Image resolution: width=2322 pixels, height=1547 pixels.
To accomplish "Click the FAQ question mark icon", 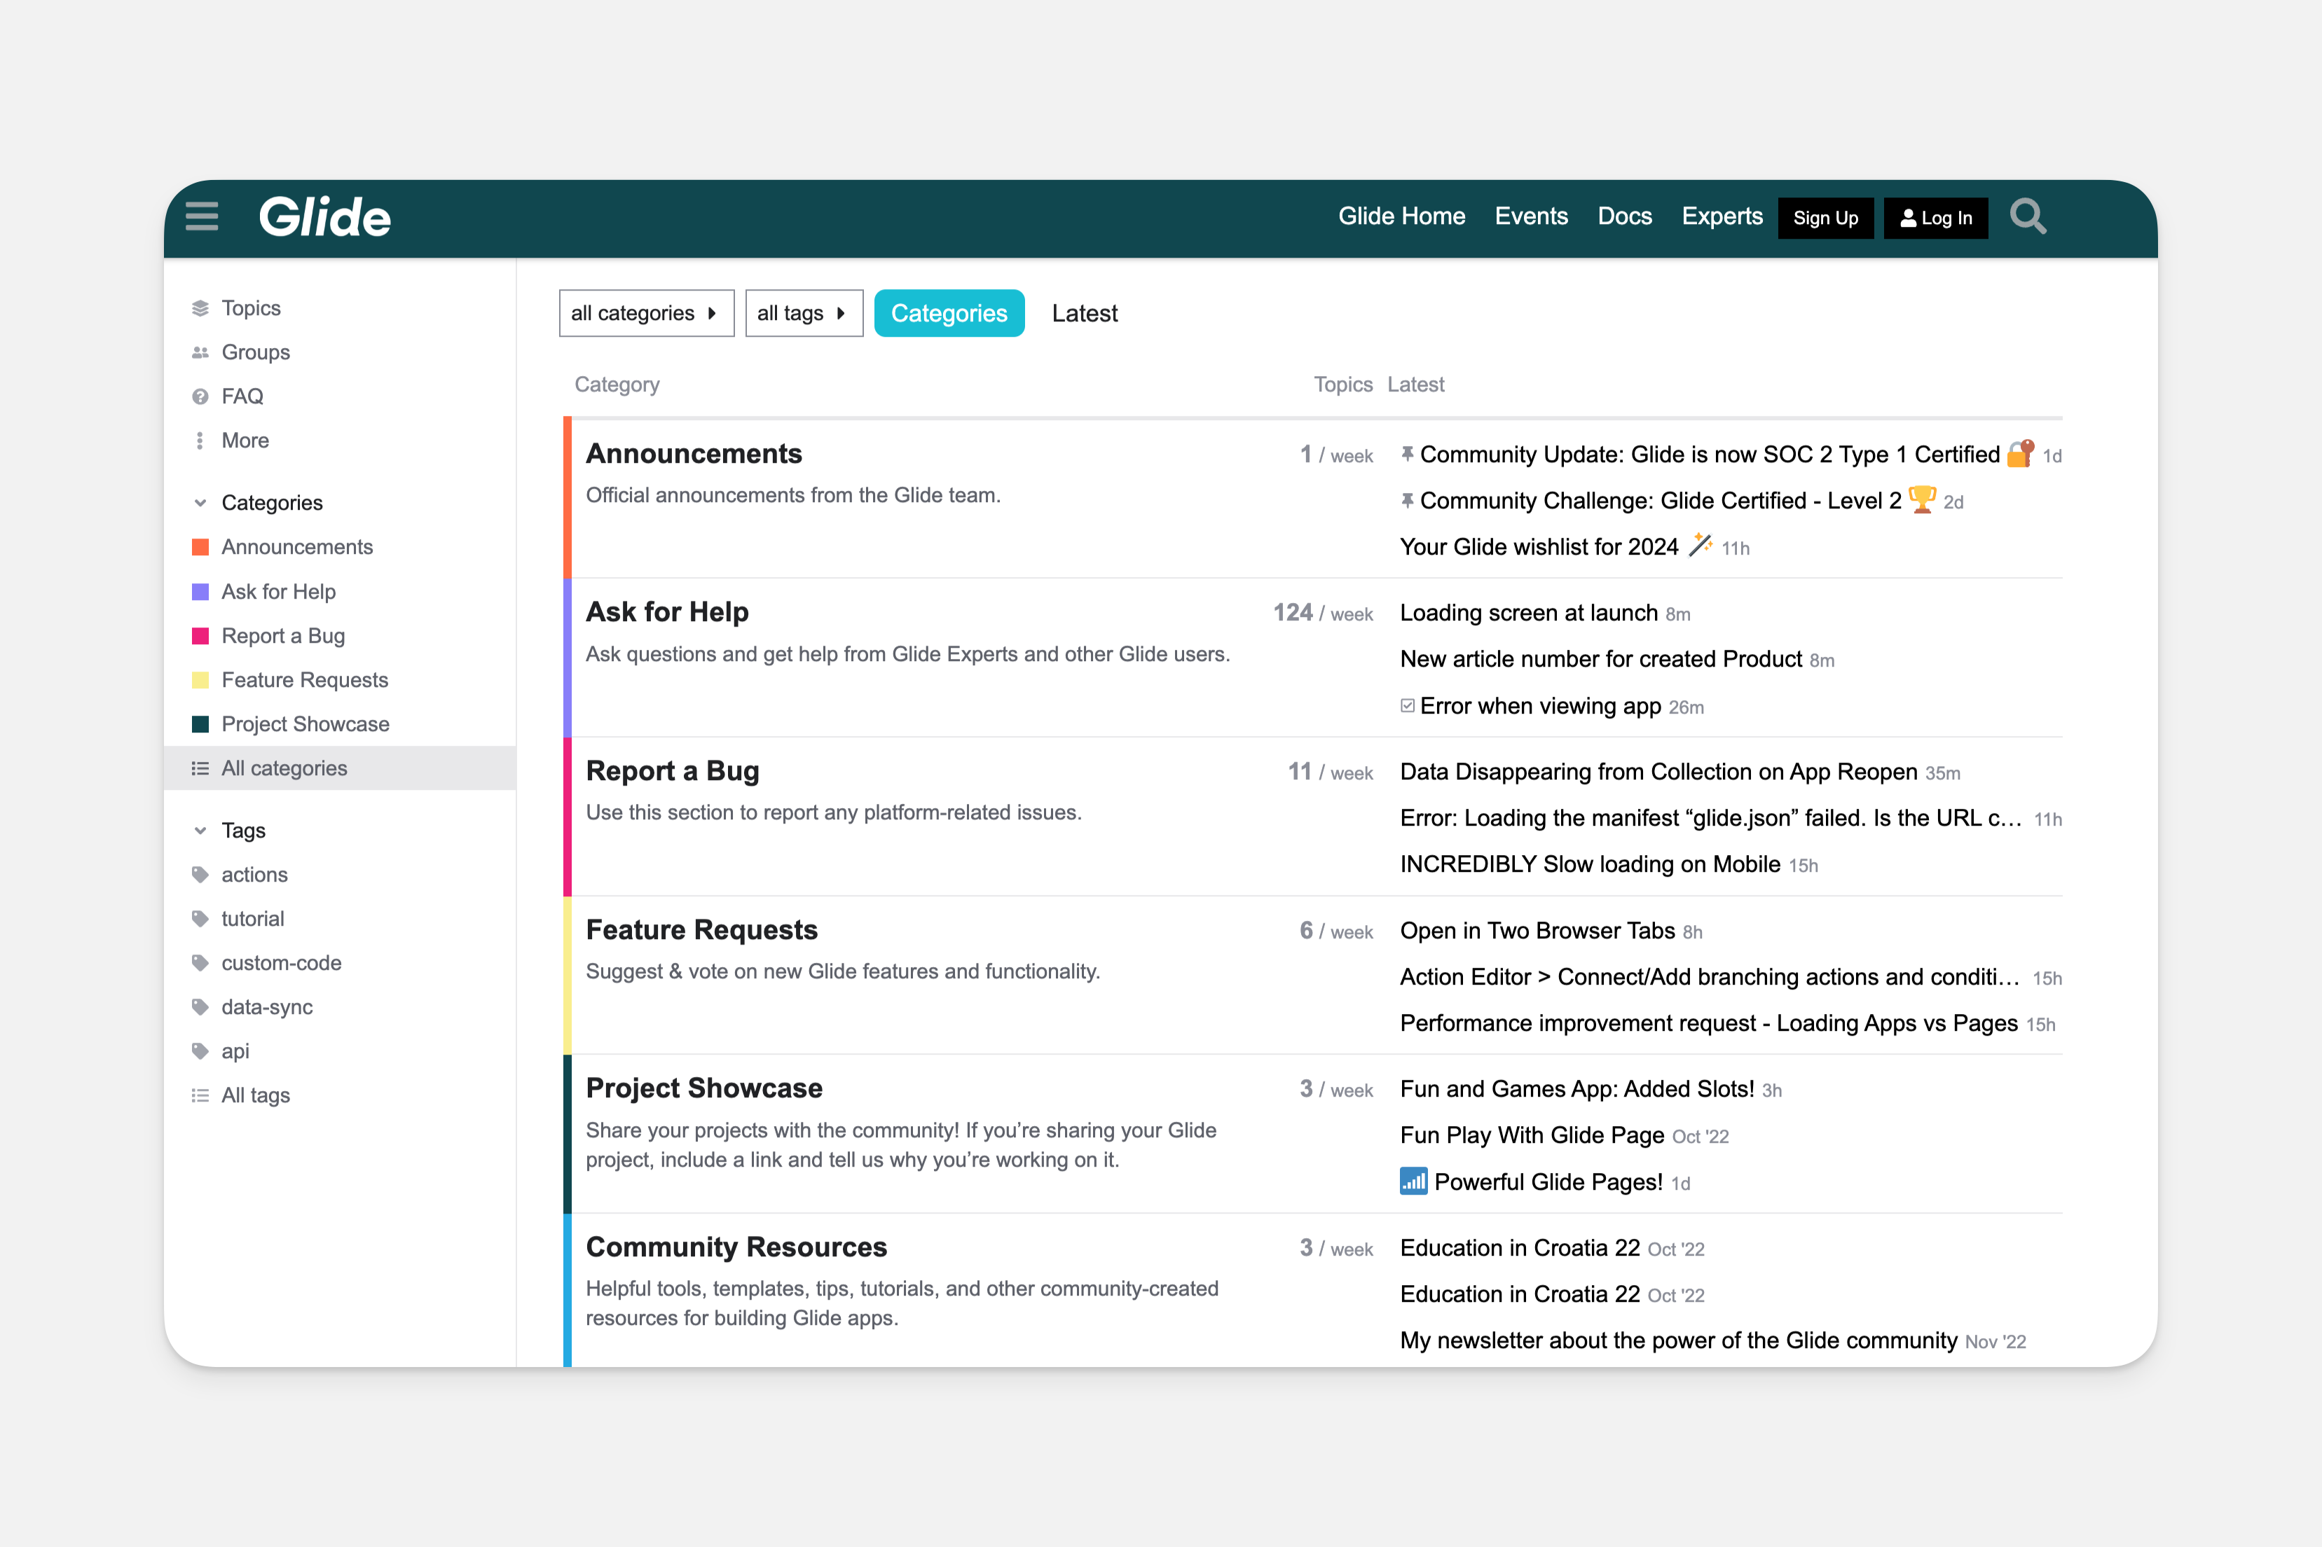I will 200,396.
